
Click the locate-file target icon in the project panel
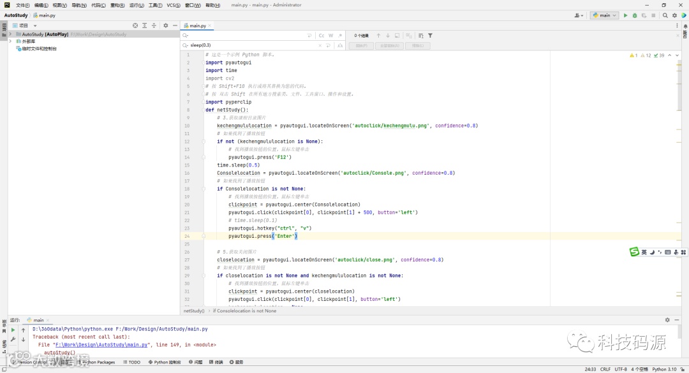135,26
